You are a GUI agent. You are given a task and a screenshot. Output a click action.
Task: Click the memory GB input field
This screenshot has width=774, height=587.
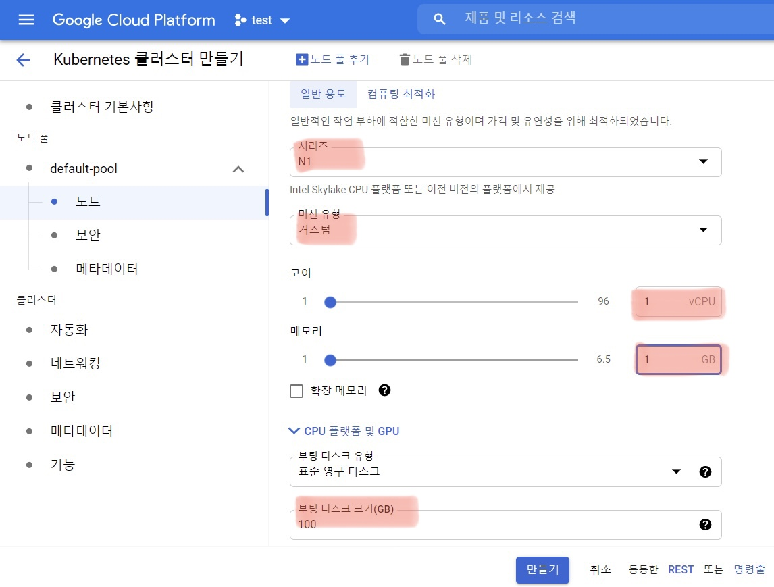[x=679, y=360]
